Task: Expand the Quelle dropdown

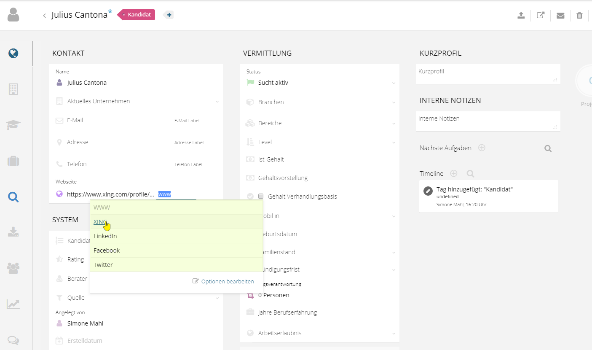Action: tap(217, 298)
